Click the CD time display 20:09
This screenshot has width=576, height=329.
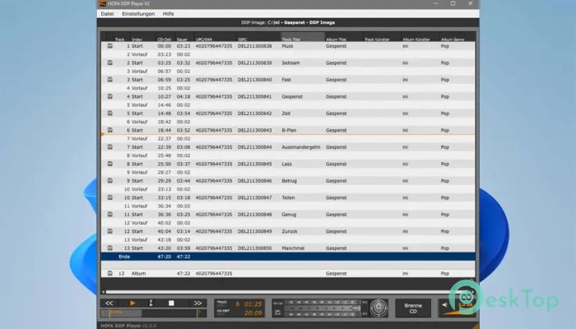253,313
